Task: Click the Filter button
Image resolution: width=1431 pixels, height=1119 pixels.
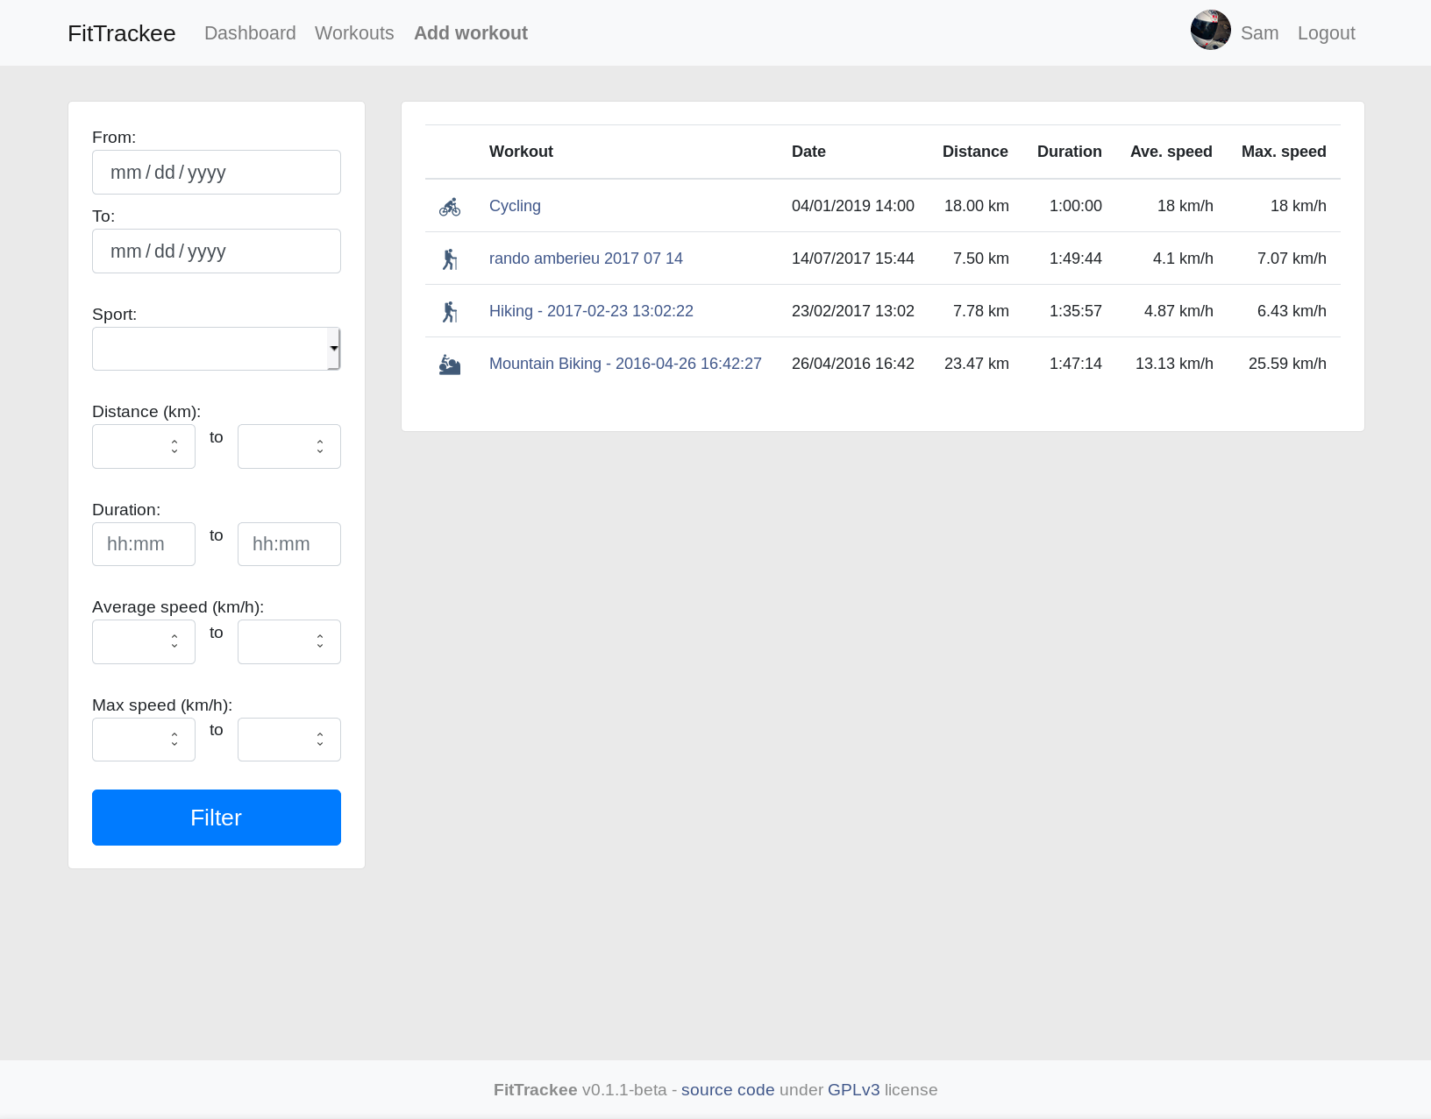Action: click(x=217, y=818)
